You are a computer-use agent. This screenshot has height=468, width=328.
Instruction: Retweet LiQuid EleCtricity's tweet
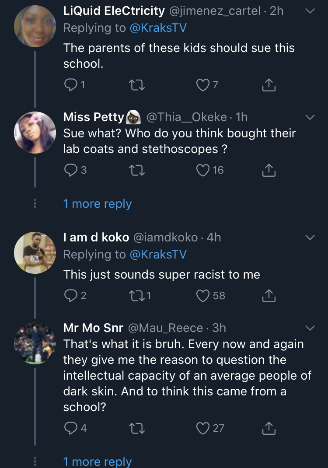coord(138,85)
